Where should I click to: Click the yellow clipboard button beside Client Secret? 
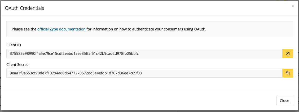coord(287,73)
